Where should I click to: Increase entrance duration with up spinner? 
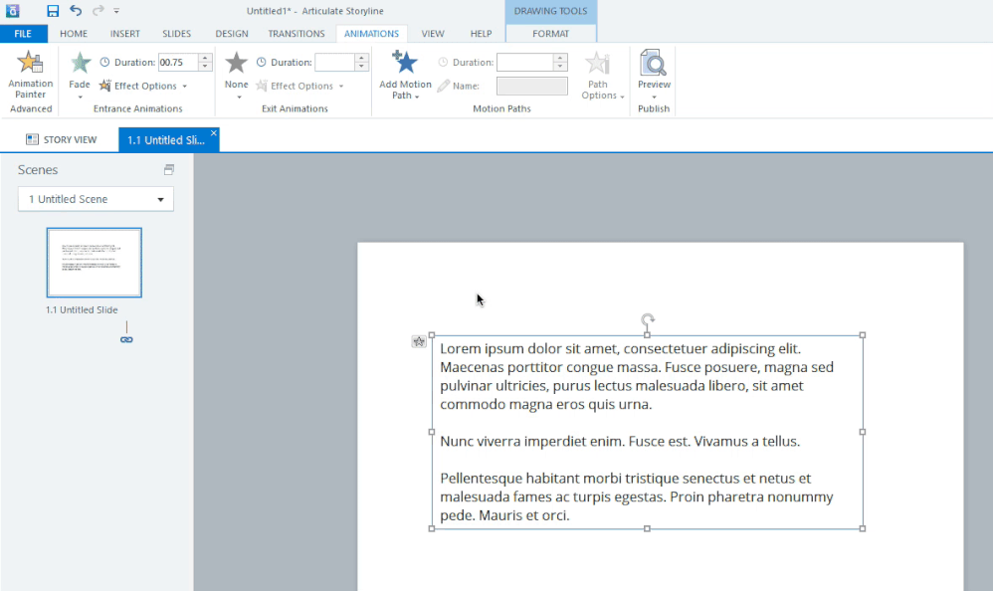pos(205,58)
